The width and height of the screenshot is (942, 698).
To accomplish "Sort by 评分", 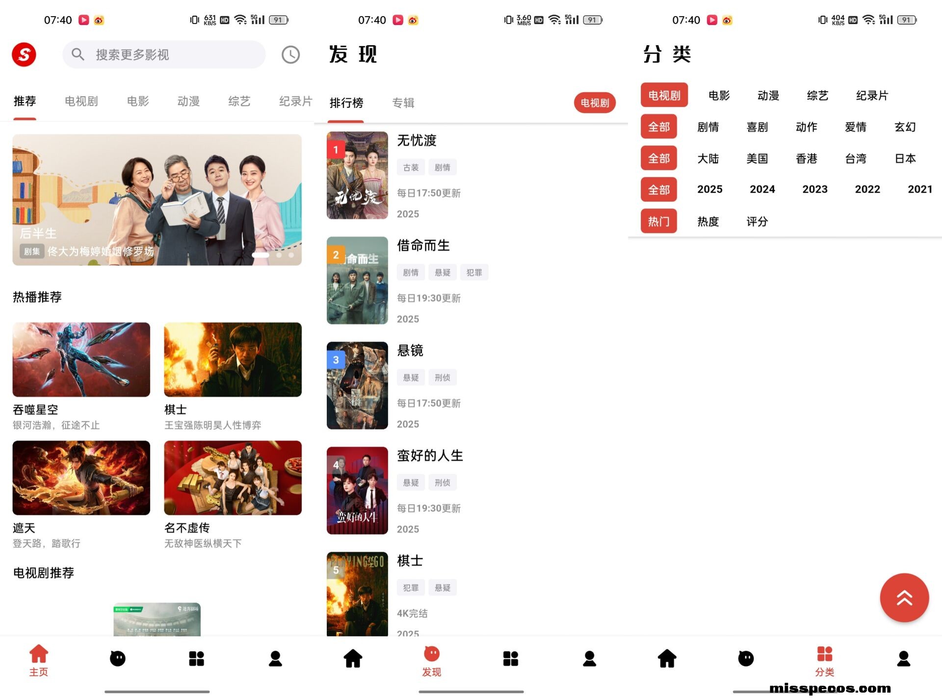I will pos(757,221).
